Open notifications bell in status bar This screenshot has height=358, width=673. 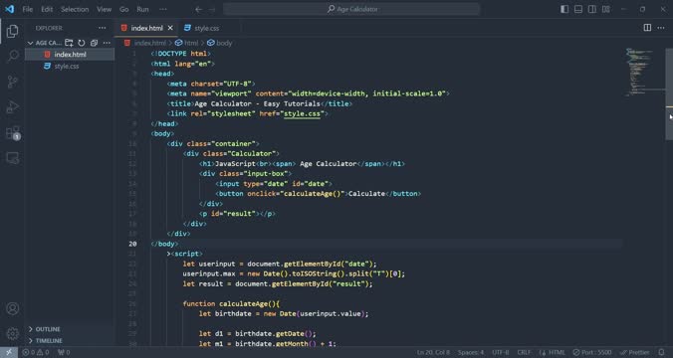(662, 352)
